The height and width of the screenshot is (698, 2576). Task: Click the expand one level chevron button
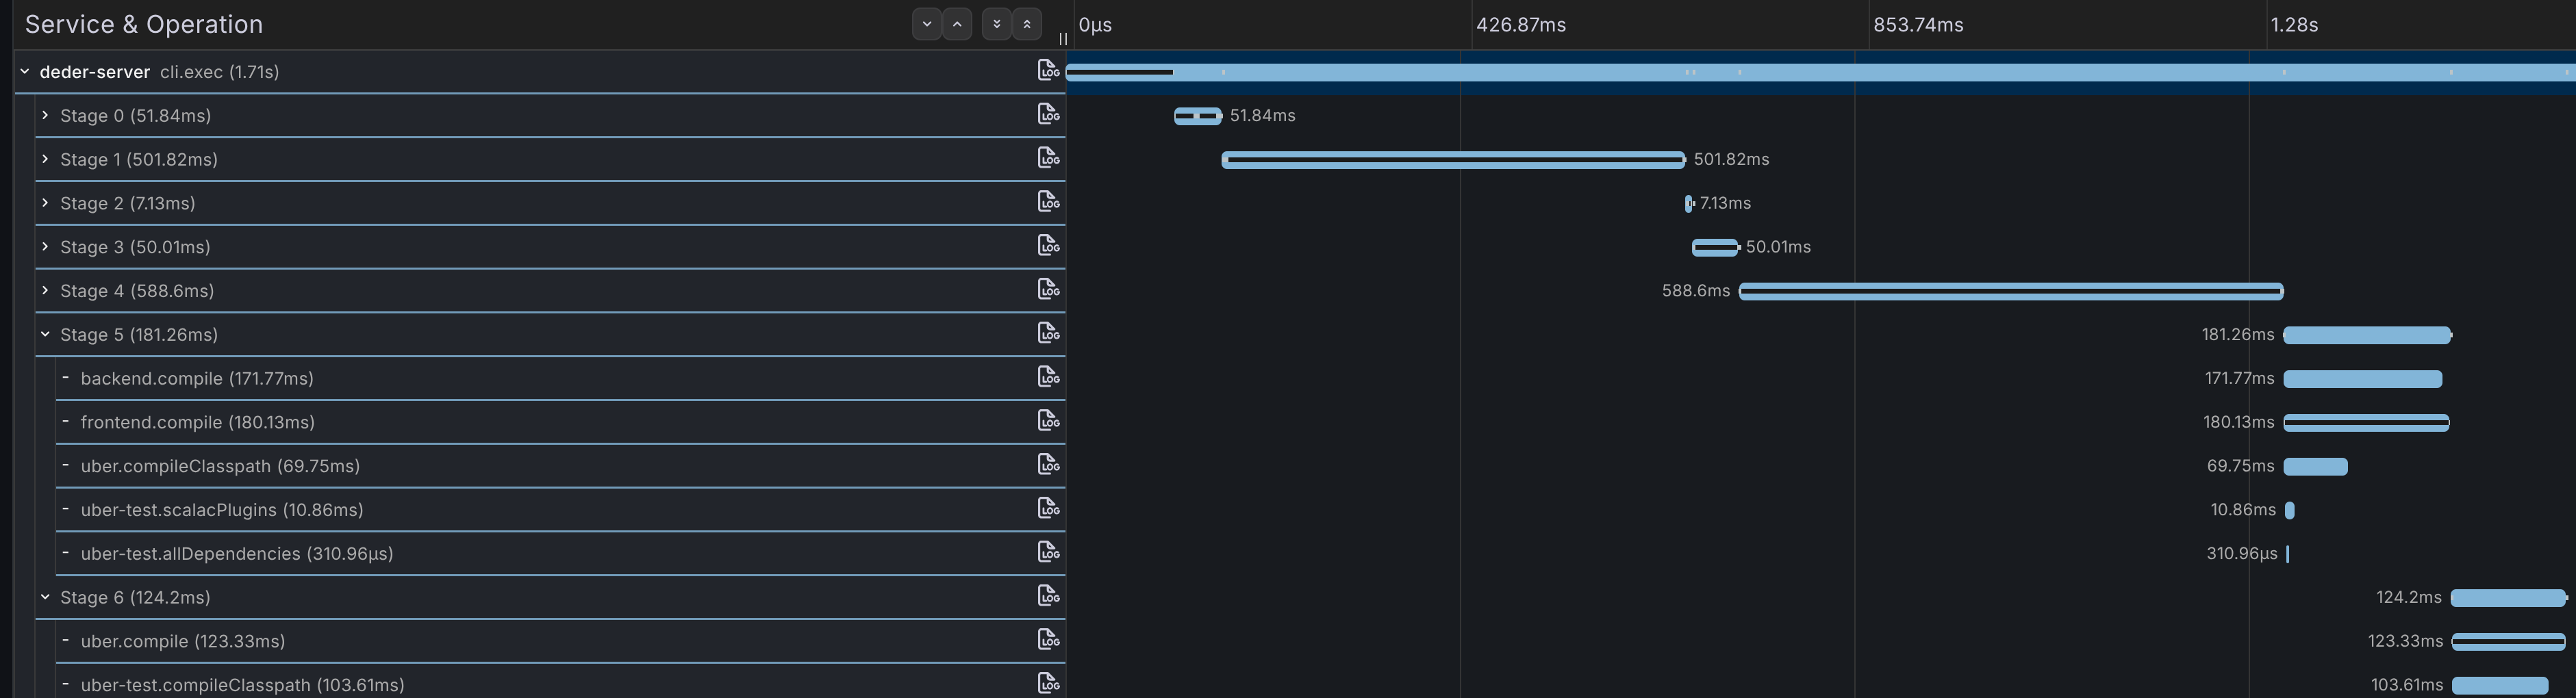click(x=926, y=24)
